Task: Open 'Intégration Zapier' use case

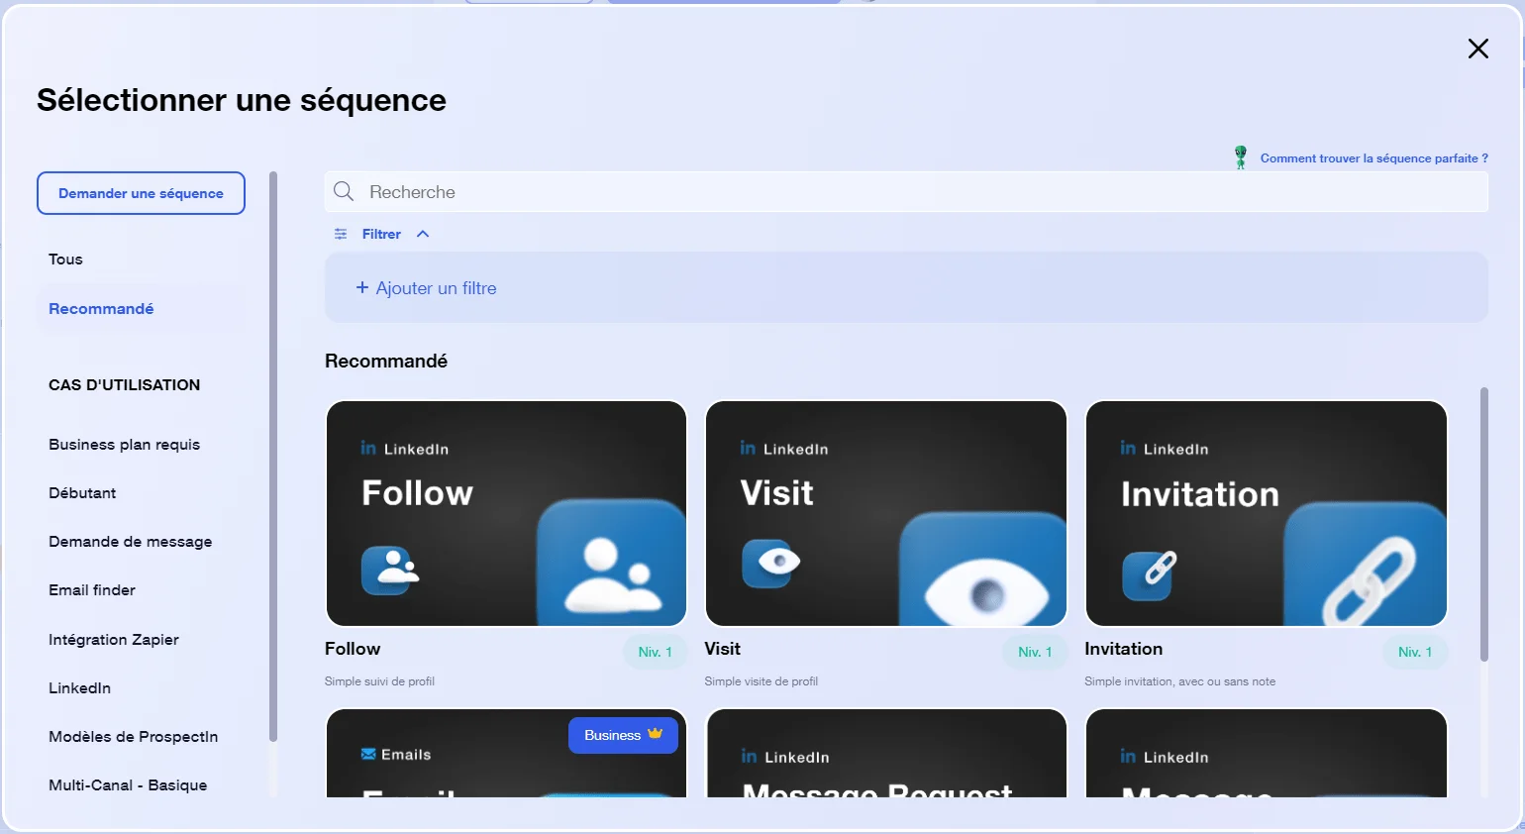Action: [x=114, y=640]
